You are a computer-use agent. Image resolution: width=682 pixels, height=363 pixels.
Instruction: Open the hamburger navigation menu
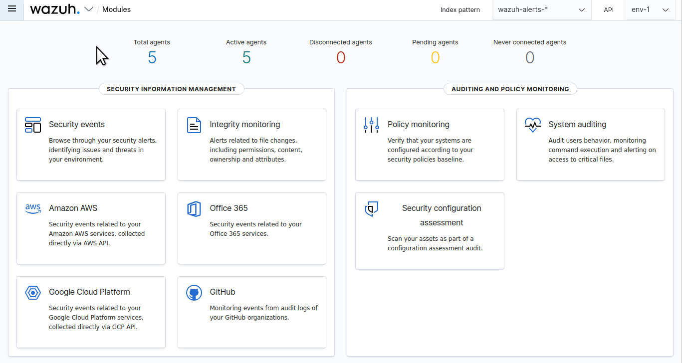click(12, 9)
